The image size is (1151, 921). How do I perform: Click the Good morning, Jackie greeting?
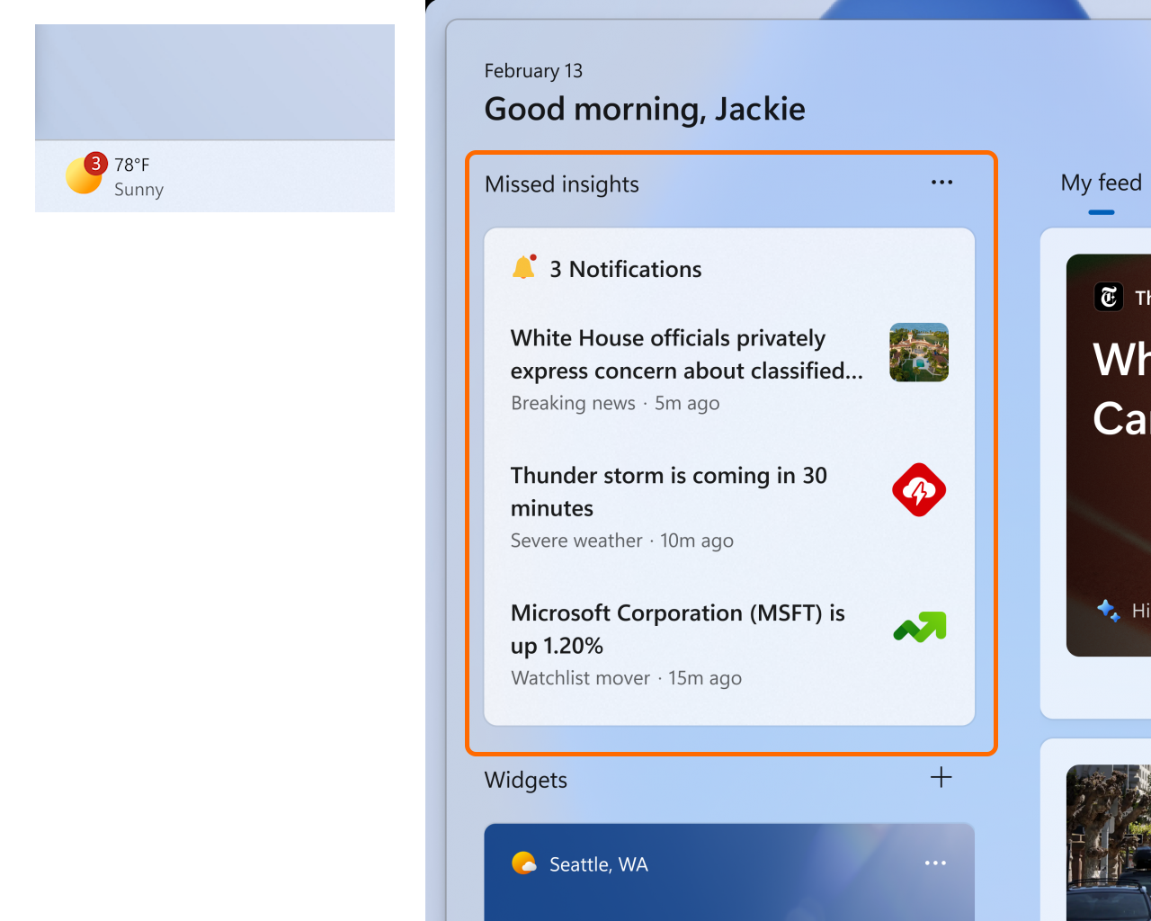tap(645, 109)
